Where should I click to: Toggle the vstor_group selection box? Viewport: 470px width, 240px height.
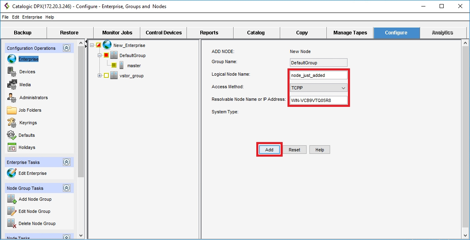106,76
